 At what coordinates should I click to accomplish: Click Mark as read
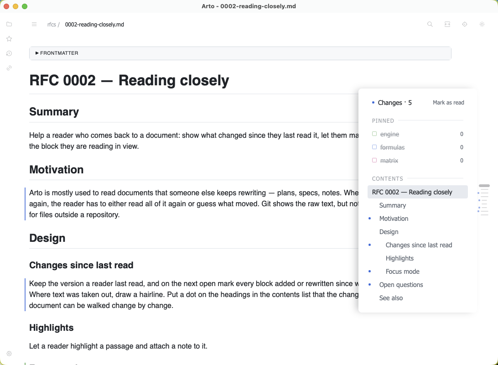pyautogui.click(x=448, y=103)
